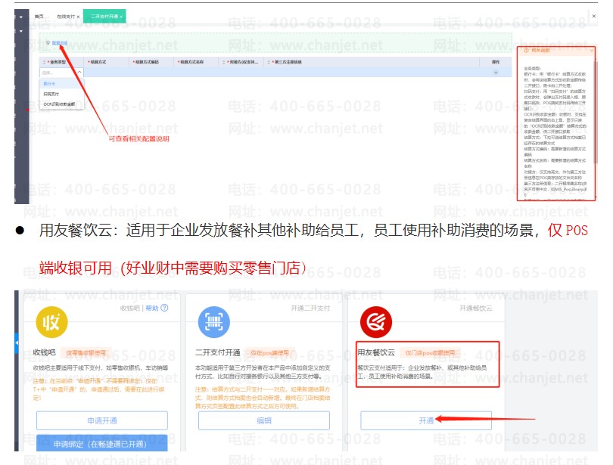Click the 仅门店pos收银使用 tag

pos(430,352)
